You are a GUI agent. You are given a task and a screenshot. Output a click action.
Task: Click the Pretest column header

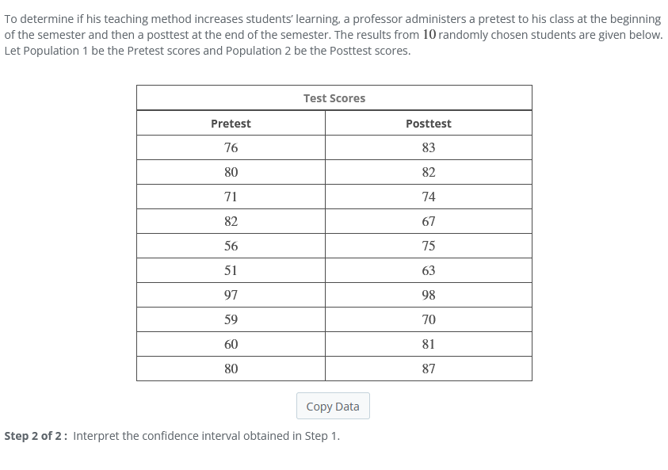coord(231,123)
